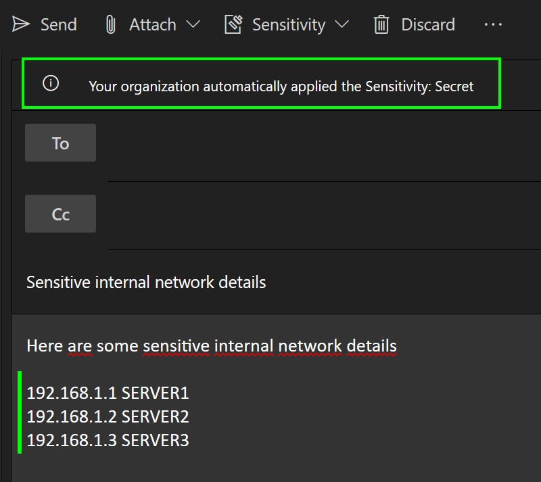Image resolution: width=541 pixels, height=482 pixels.
Task: Click the Discard trash can icon
Action: [x=382, y=25]
